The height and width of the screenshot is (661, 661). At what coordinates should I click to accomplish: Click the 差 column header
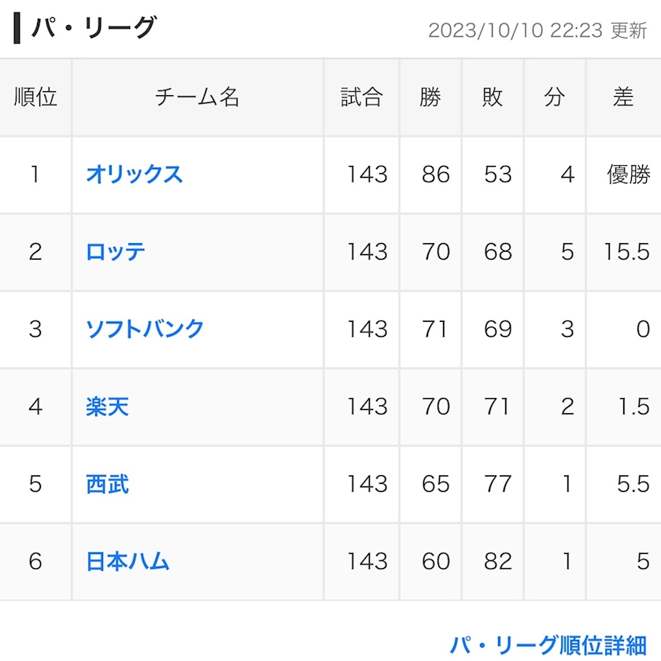click(623, 98)
